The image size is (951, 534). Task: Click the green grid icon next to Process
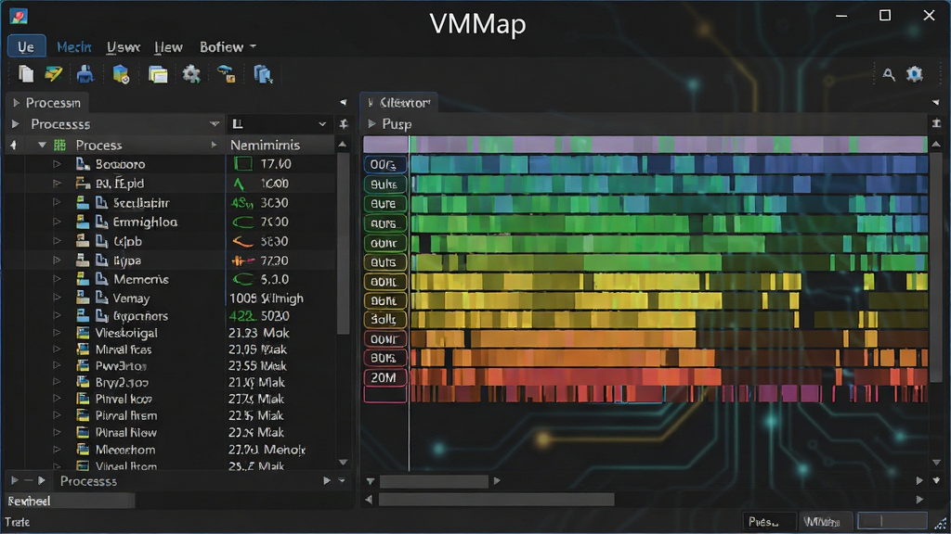[59, 145]
